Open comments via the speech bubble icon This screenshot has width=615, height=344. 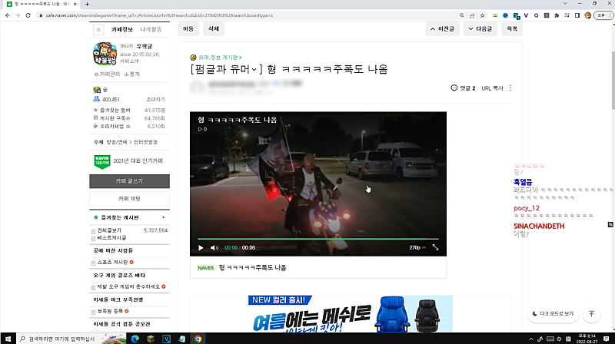click(x=454, y=88)
